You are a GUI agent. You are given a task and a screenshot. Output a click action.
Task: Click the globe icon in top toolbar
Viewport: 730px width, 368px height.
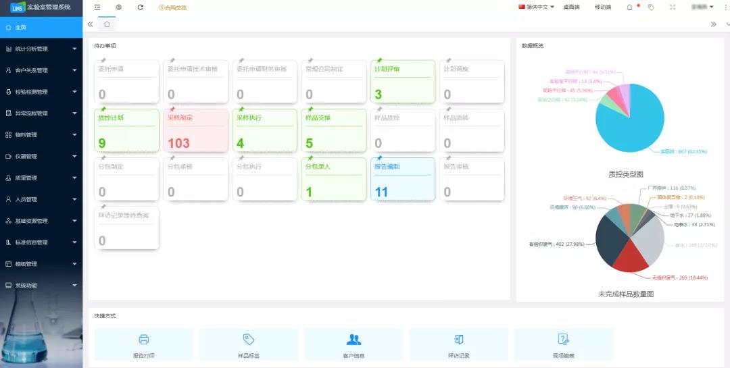119,7
